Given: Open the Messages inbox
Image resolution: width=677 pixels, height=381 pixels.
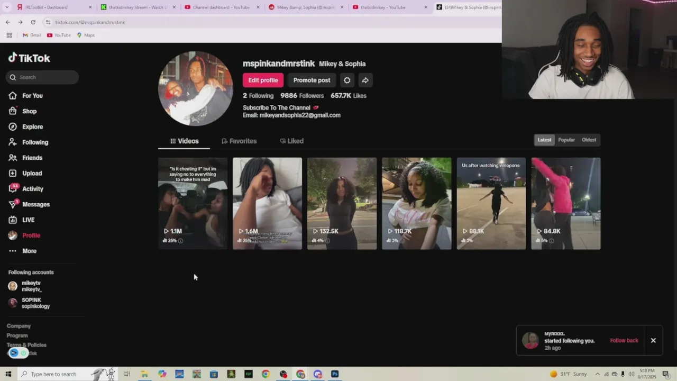Looking at the screenshot, I should tap(29, 204).
